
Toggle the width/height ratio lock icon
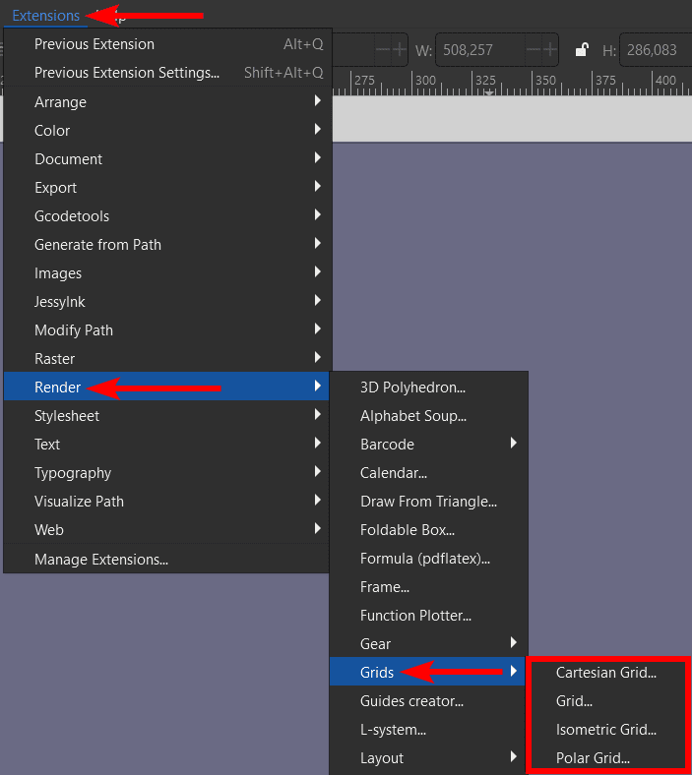583,50
